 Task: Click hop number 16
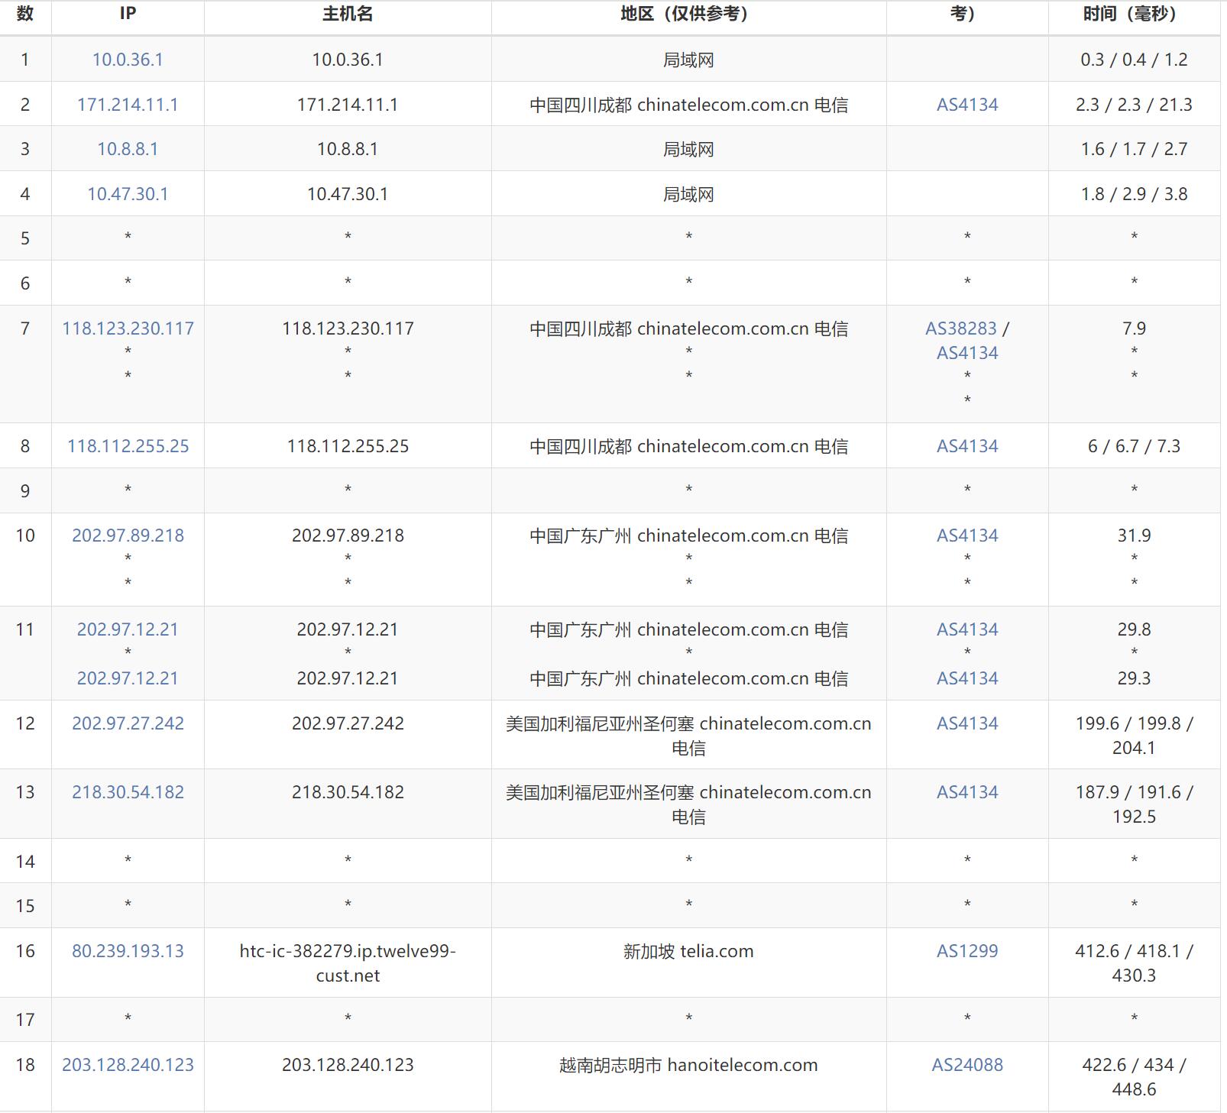pos(25,951)
